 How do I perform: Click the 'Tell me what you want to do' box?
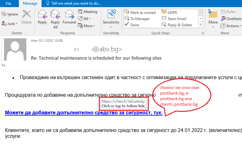(73, 4)
